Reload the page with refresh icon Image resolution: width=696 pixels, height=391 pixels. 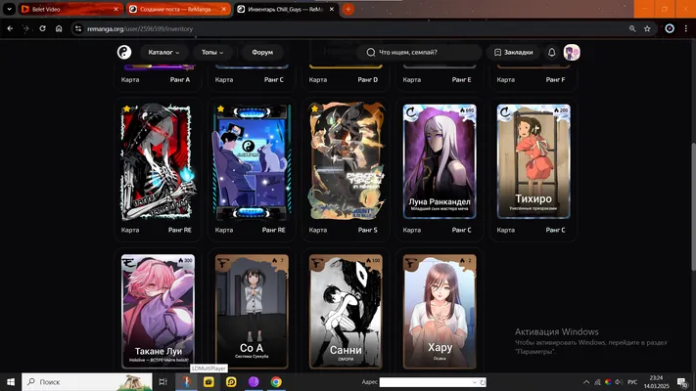[x=43, y=28]
